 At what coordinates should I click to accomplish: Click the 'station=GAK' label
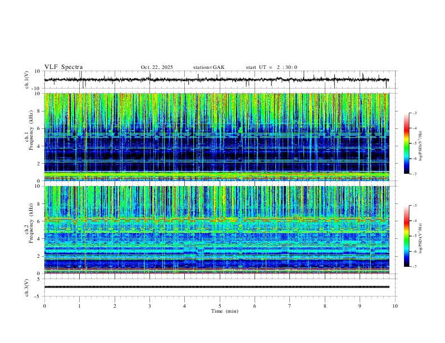tap(209, 67)
